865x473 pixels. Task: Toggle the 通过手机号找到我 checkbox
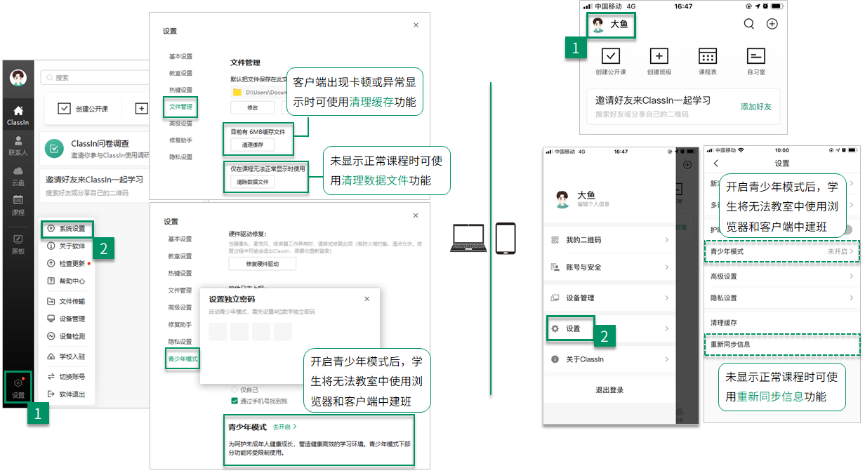235,401
